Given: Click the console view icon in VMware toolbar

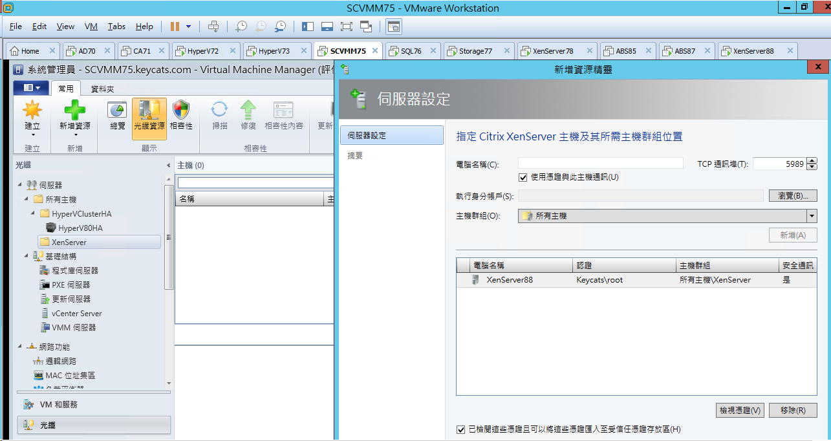Looking at the screenshot, I should click(x=394, y=27).
